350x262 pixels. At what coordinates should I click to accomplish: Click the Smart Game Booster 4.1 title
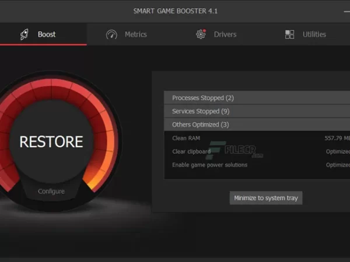point(175,11)
